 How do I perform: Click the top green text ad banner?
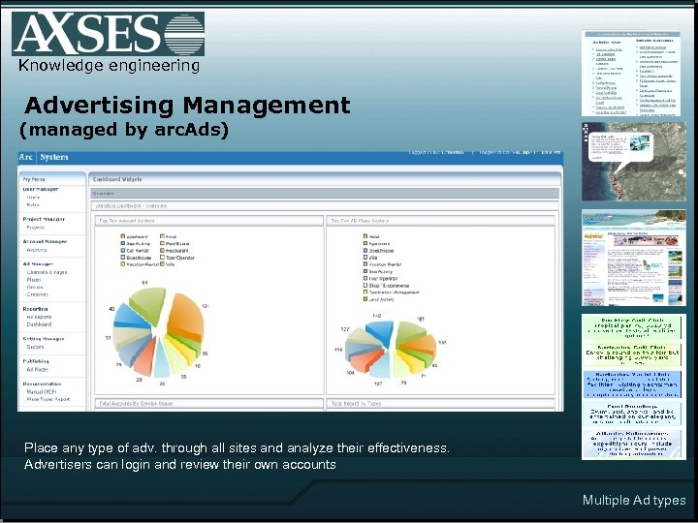point(632,327)
